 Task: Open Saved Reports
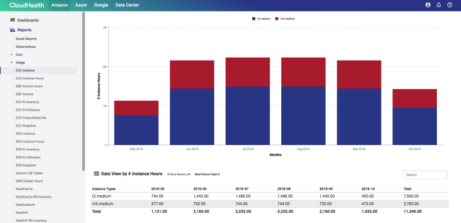pyautogui.click(x=26, y=39)
